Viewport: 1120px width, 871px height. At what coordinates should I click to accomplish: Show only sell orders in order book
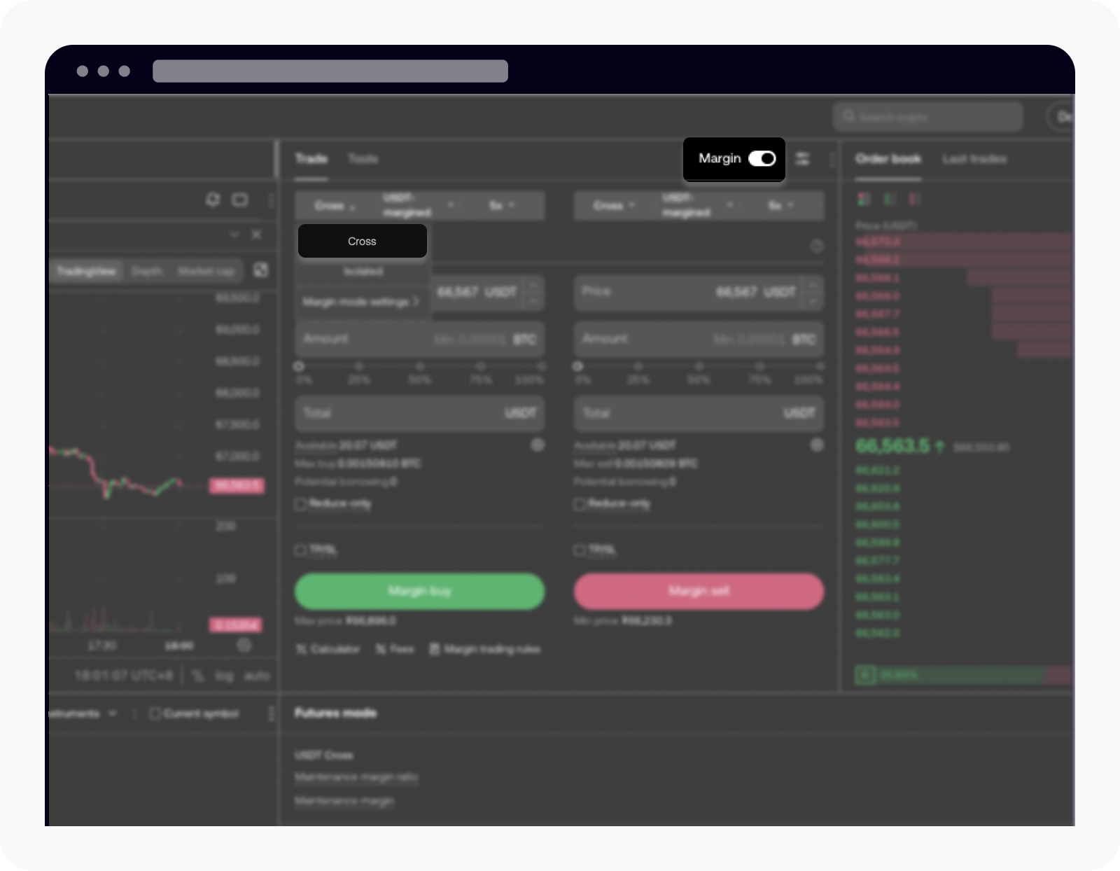[914, 200]
